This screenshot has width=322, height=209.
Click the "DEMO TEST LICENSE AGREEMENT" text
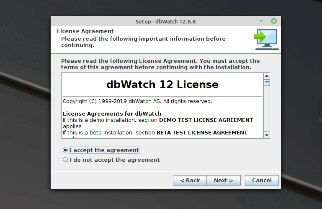pos(206,120)
